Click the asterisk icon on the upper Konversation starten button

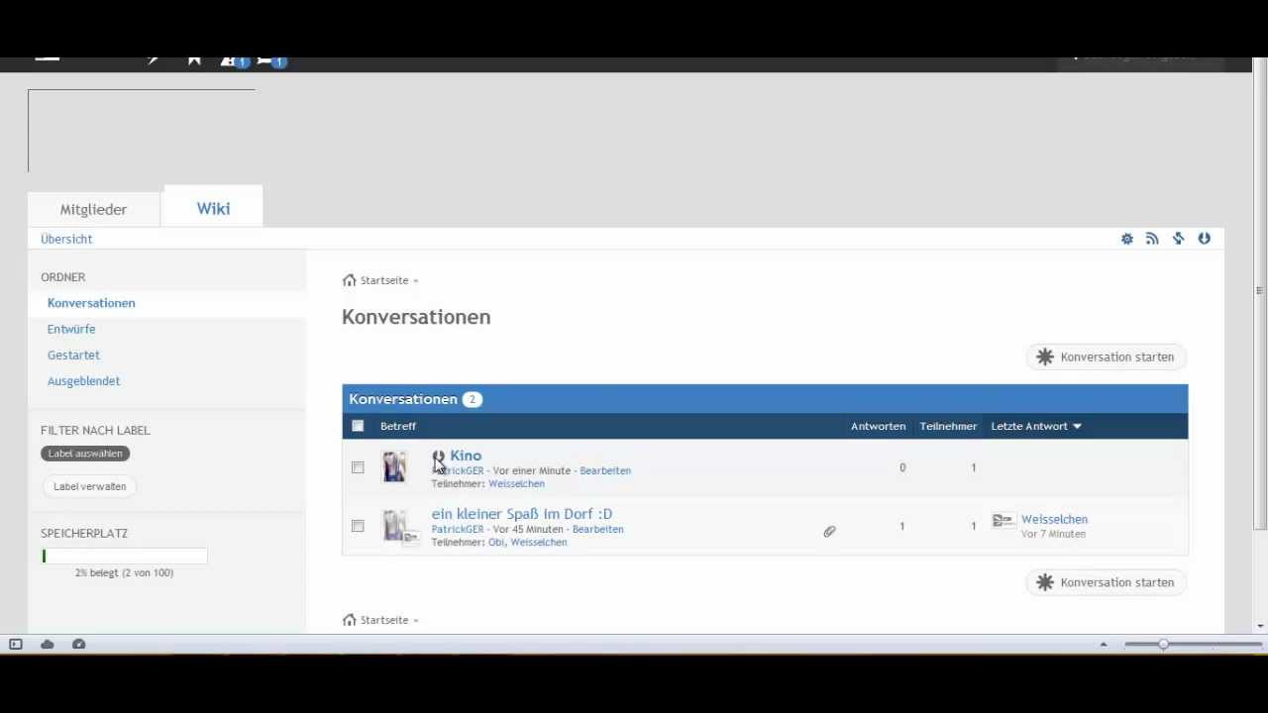pos(1045,356)
